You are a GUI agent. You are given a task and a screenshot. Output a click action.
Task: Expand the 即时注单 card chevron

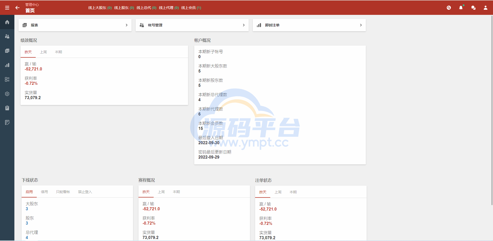[x=361, y=25]
